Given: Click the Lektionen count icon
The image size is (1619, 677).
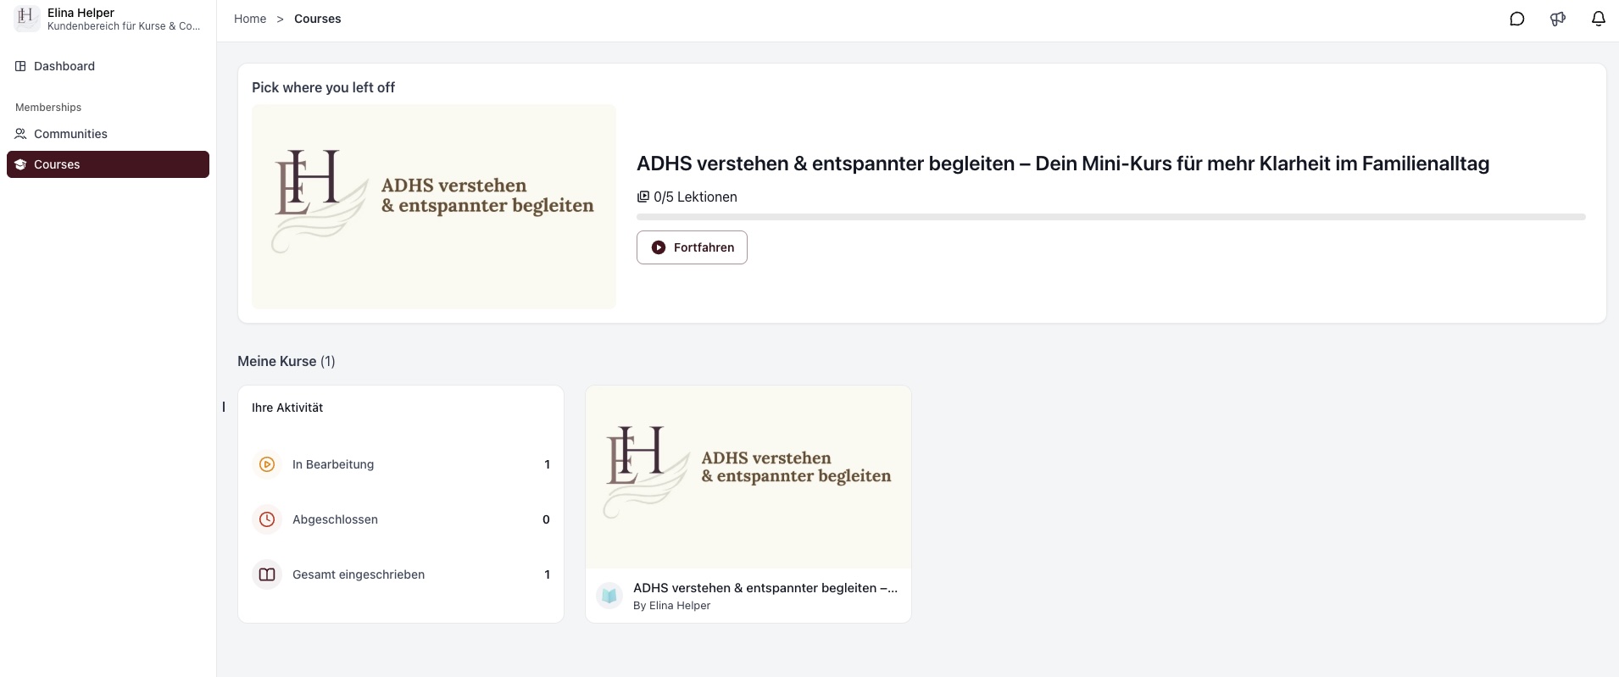Looking at the screenshot, I should pyautogui.click(x=643, y=197).
